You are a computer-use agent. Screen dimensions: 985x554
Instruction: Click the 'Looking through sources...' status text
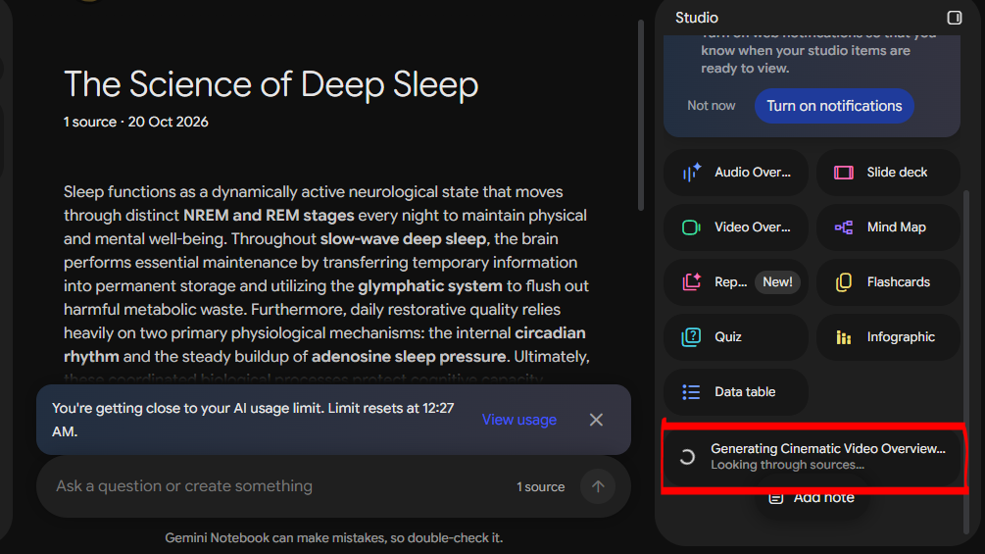tap(787, 465)
